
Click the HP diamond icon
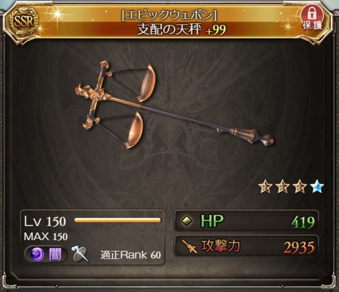pyautogui.click(x=186, y=221)
